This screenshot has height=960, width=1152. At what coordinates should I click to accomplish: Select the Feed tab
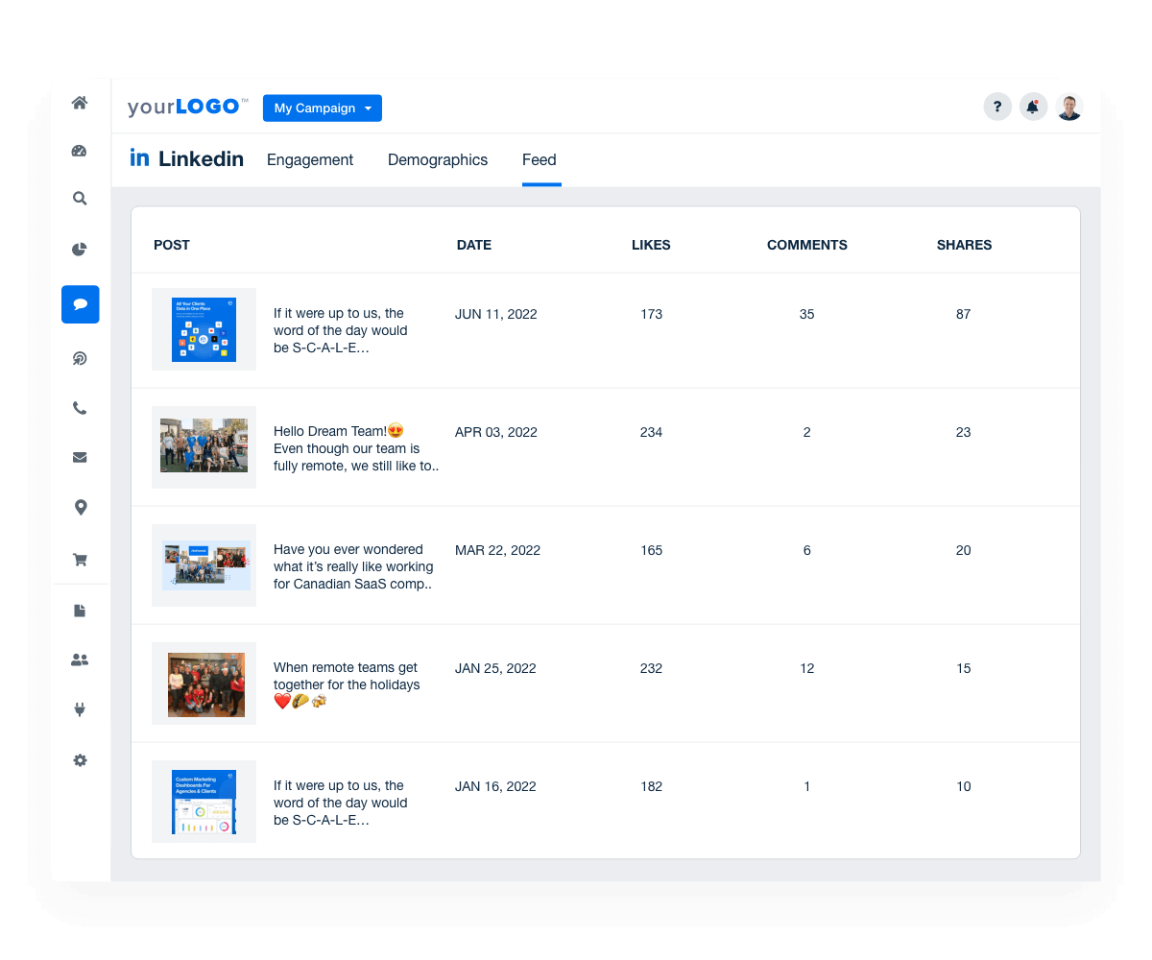coord(540,160)
